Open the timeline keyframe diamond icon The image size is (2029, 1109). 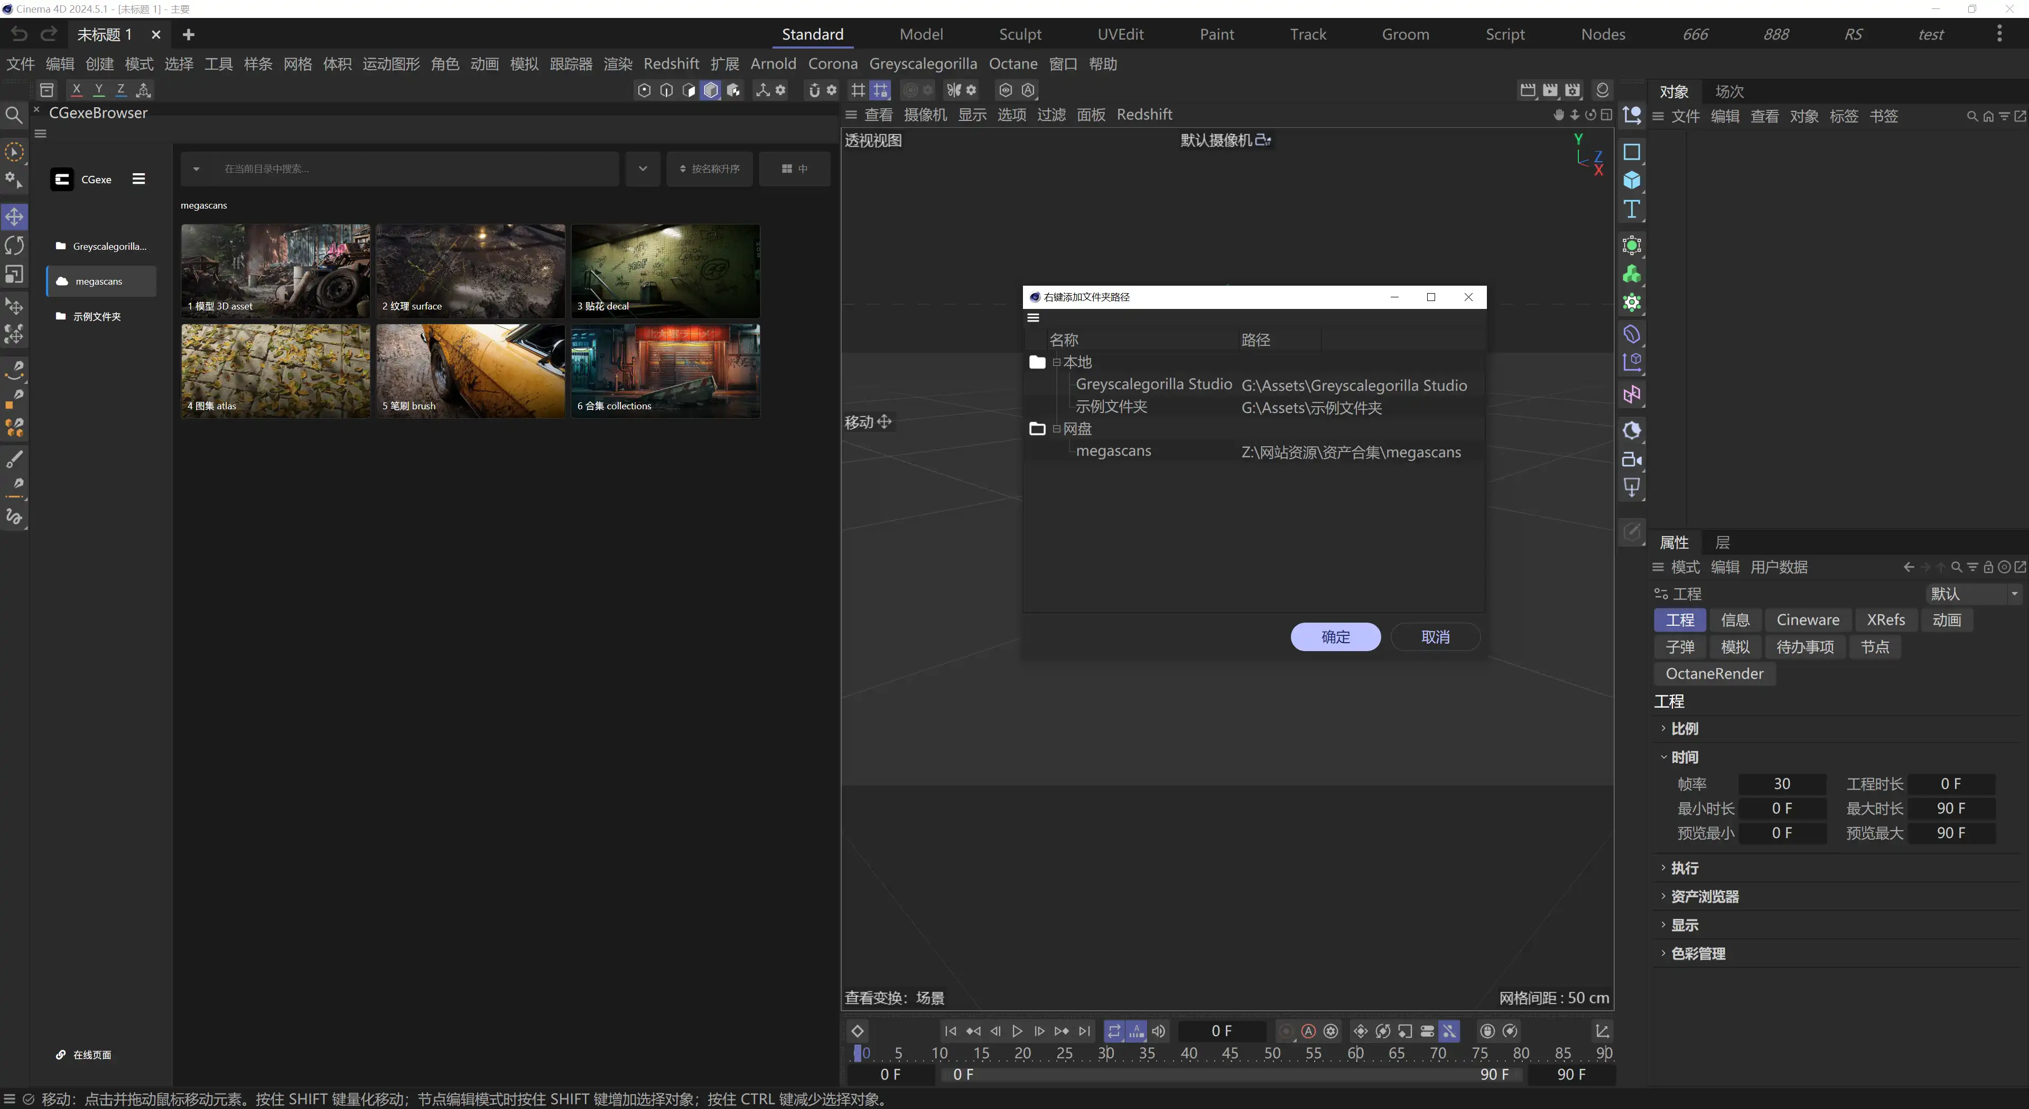click(x=858, y=1031)
